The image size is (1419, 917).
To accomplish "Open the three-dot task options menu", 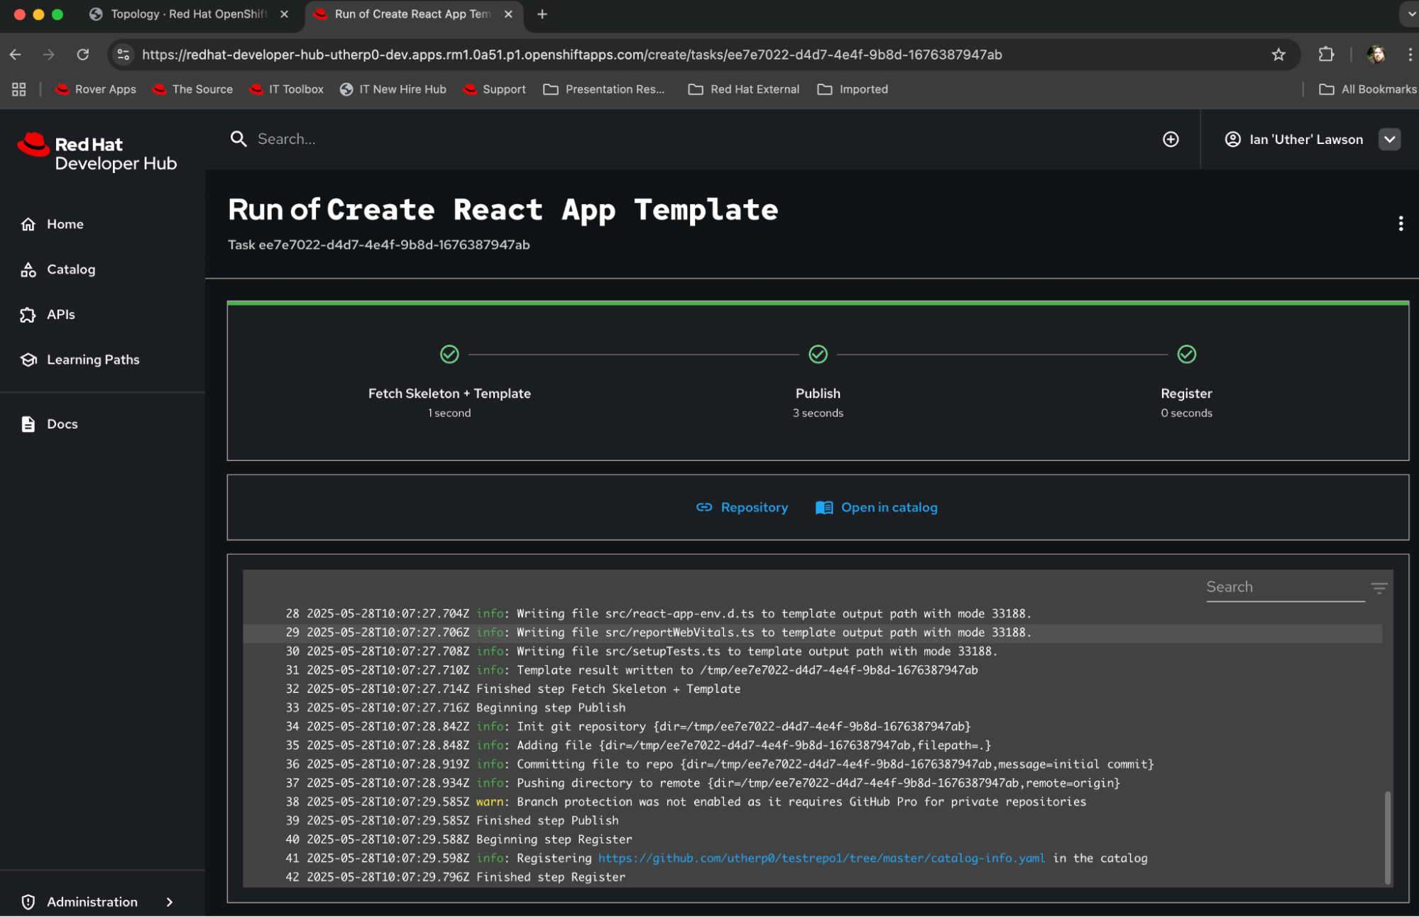I will click(x=1400, y=224).
